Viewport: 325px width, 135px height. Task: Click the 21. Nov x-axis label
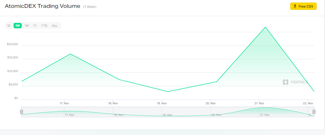coord(259,103)
